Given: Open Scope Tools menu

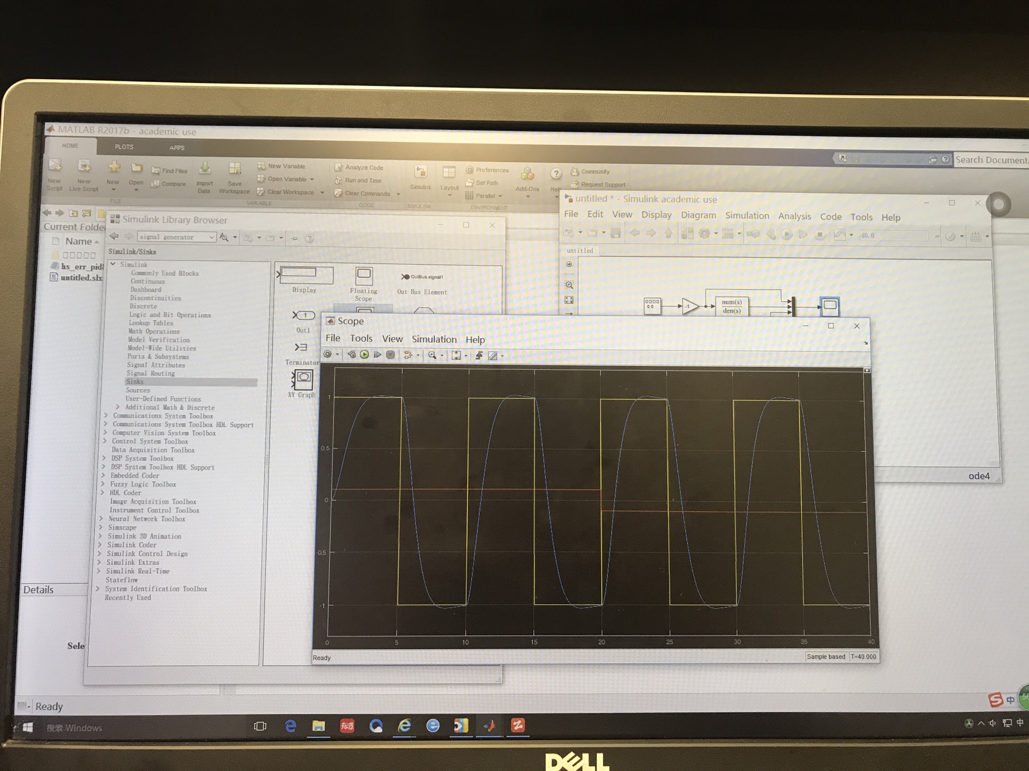Looking at the screenshot, I should [x=361, y=338].
